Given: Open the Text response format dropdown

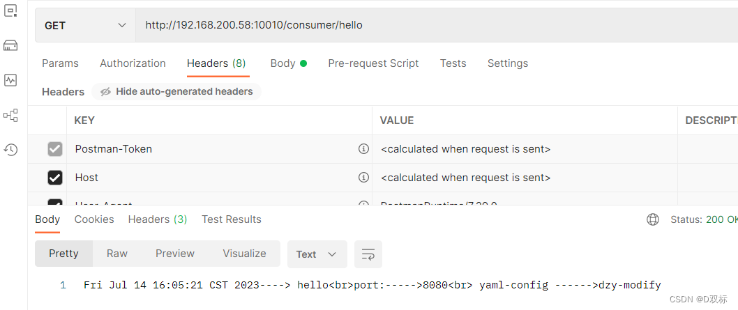Looking at the screenshot, I should [x=317, y=254].
